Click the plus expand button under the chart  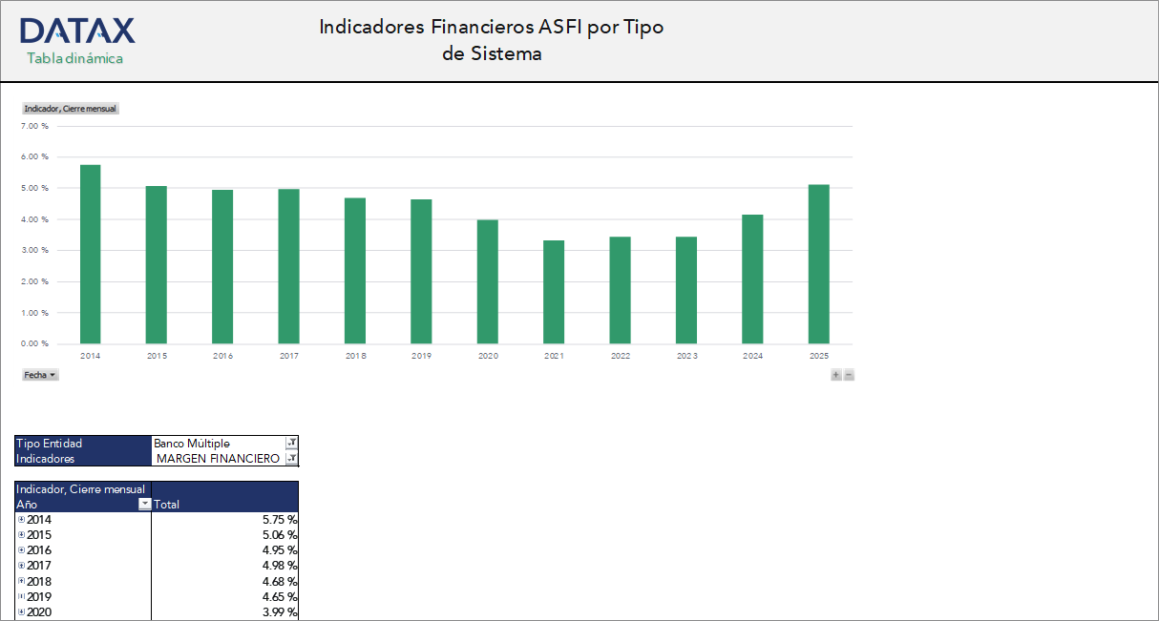[834, 375]
